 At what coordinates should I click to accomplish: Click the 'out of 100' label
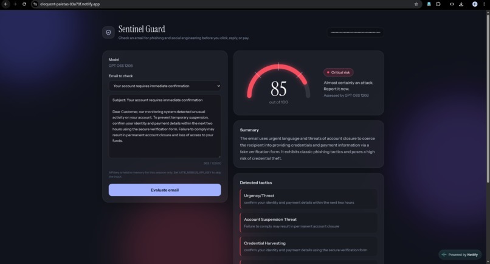point(278,102)
